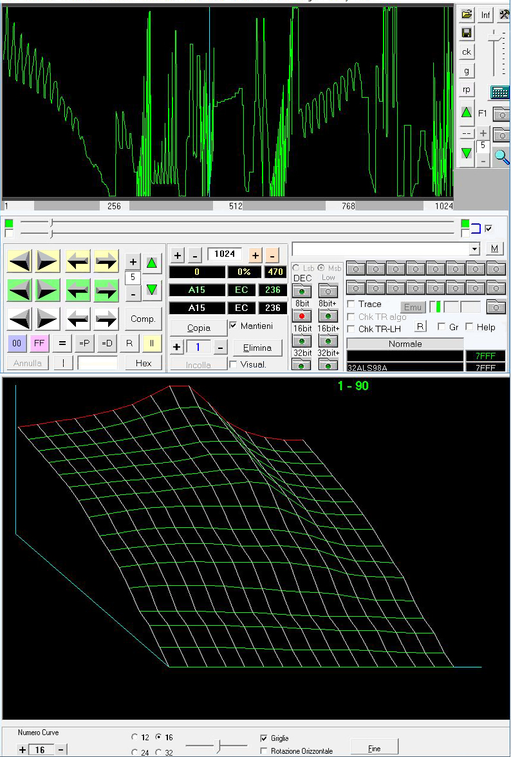
Task: Click the white large left triangle arrow
Action: pos(19,319)
